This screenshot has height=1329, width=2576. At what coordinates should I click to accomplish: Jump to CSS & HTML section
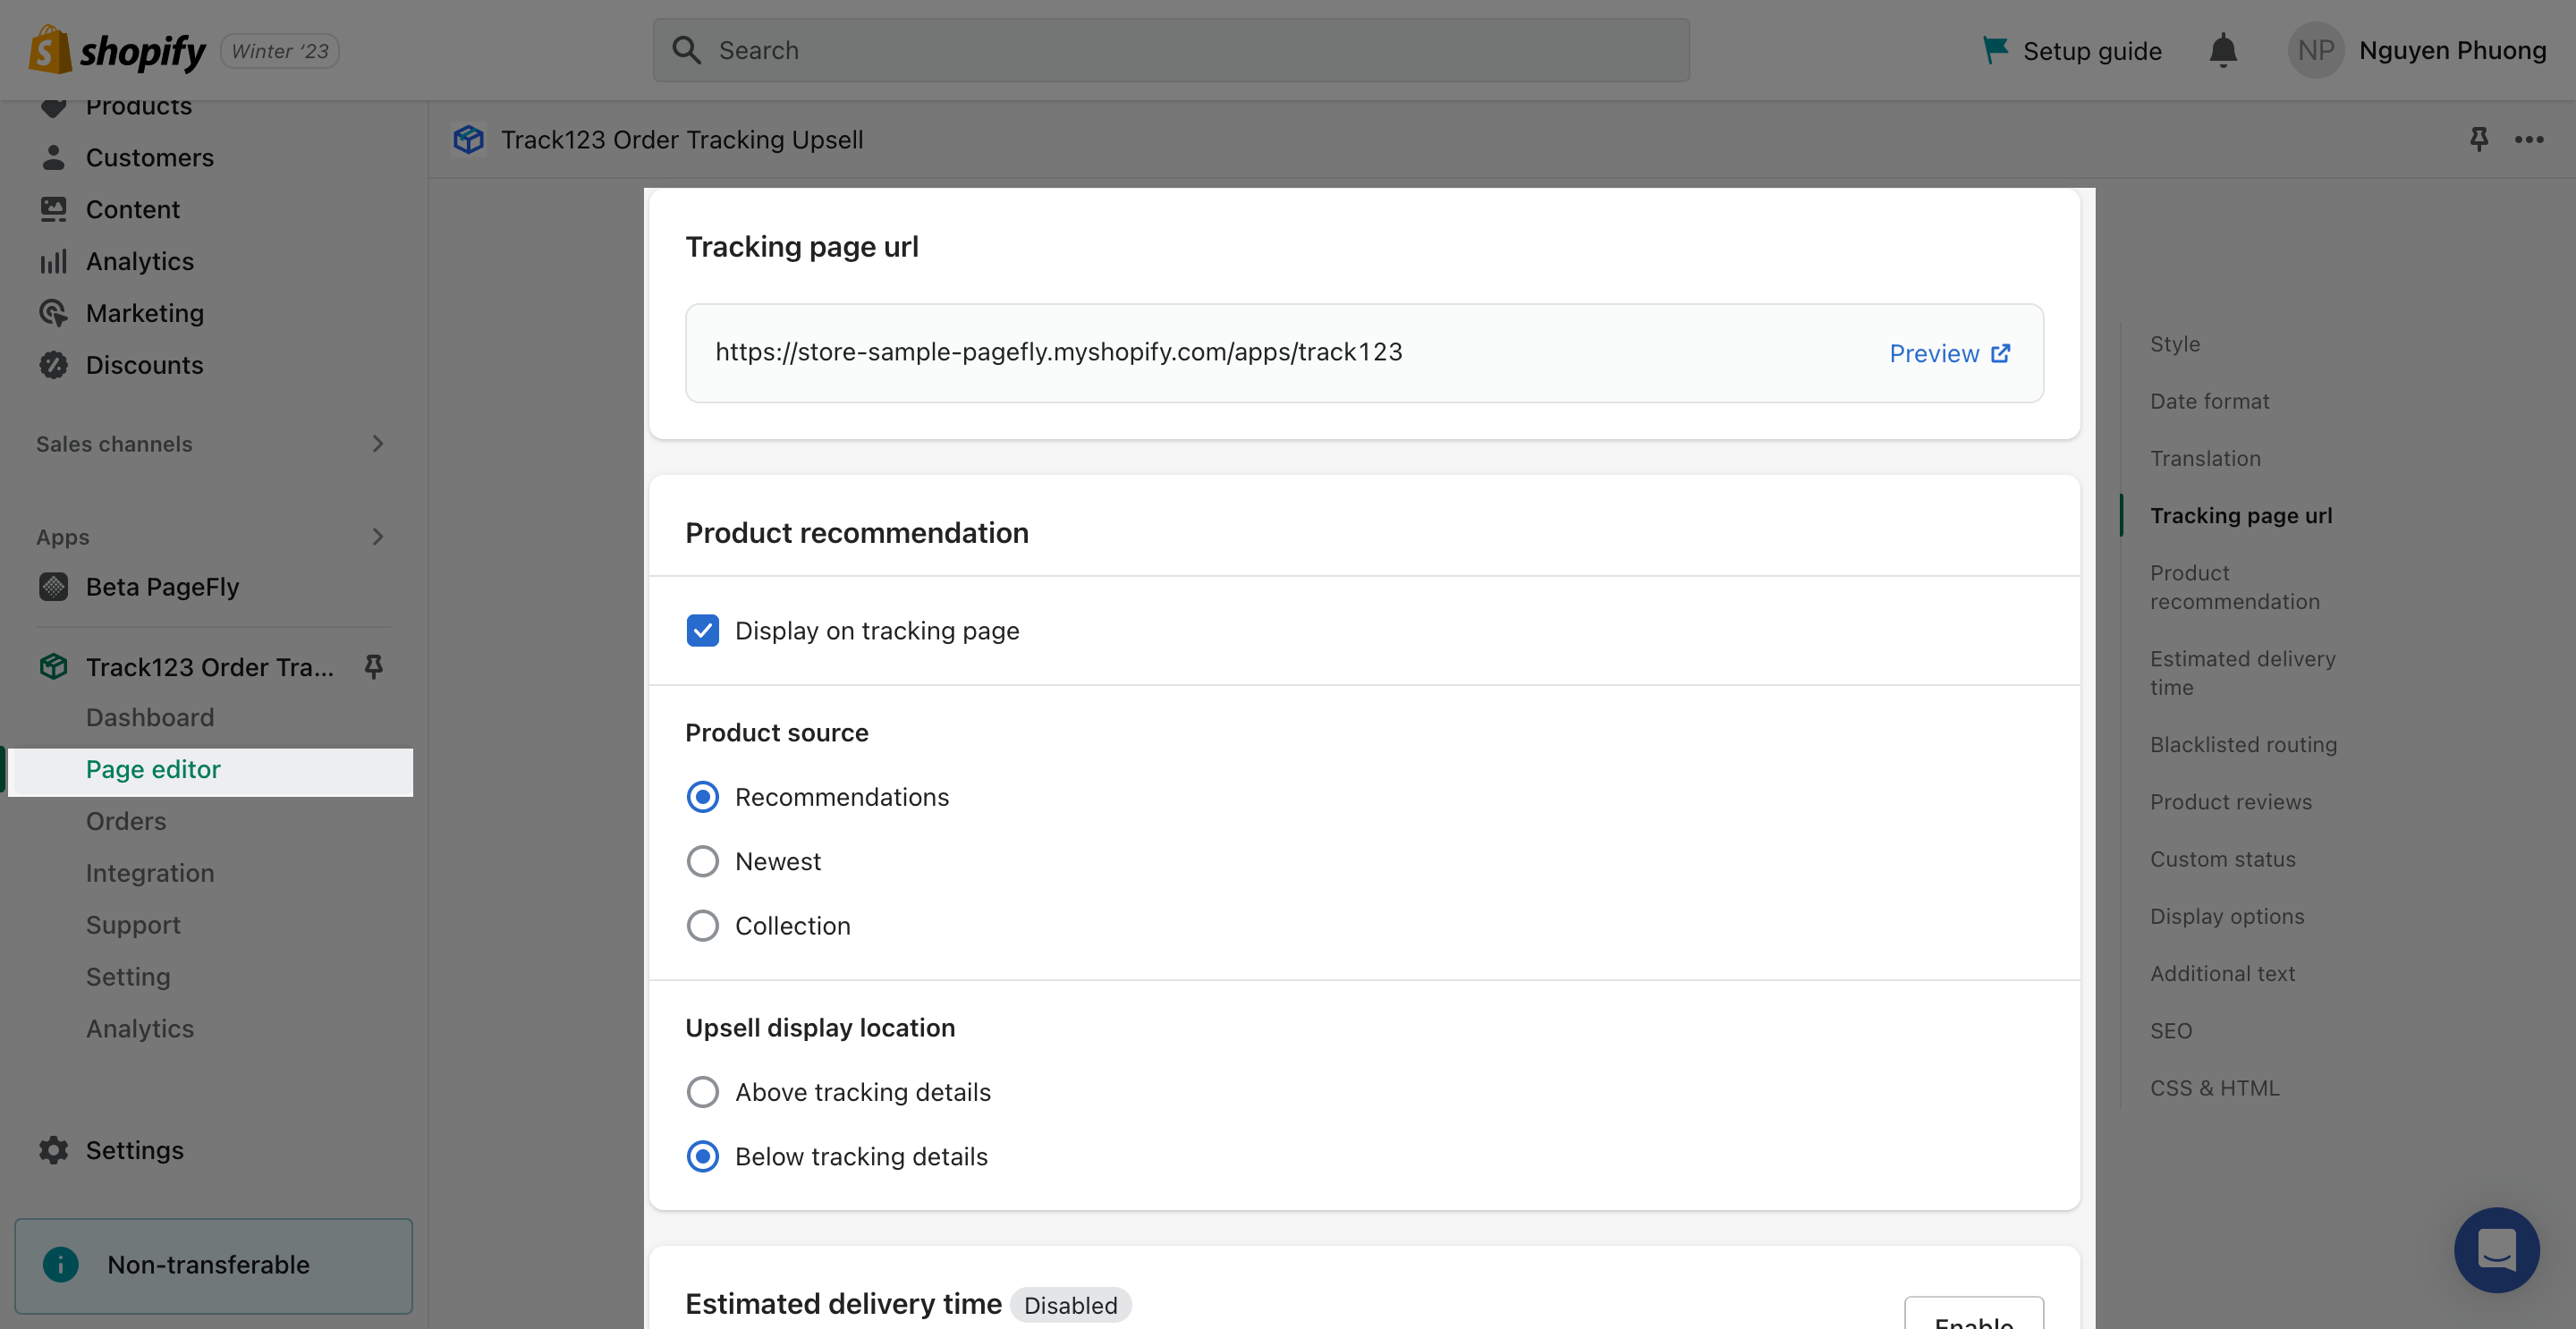[x=2215, y=1088]
